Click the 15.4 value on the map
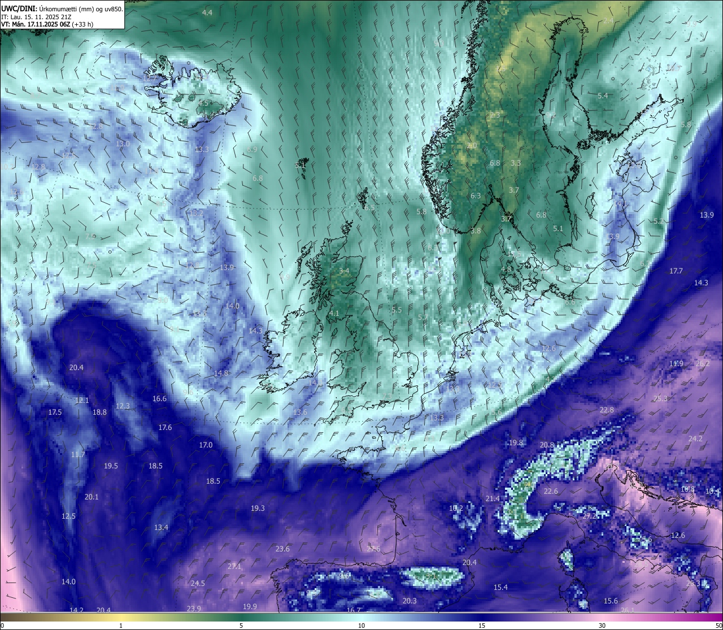 [500, 588]
